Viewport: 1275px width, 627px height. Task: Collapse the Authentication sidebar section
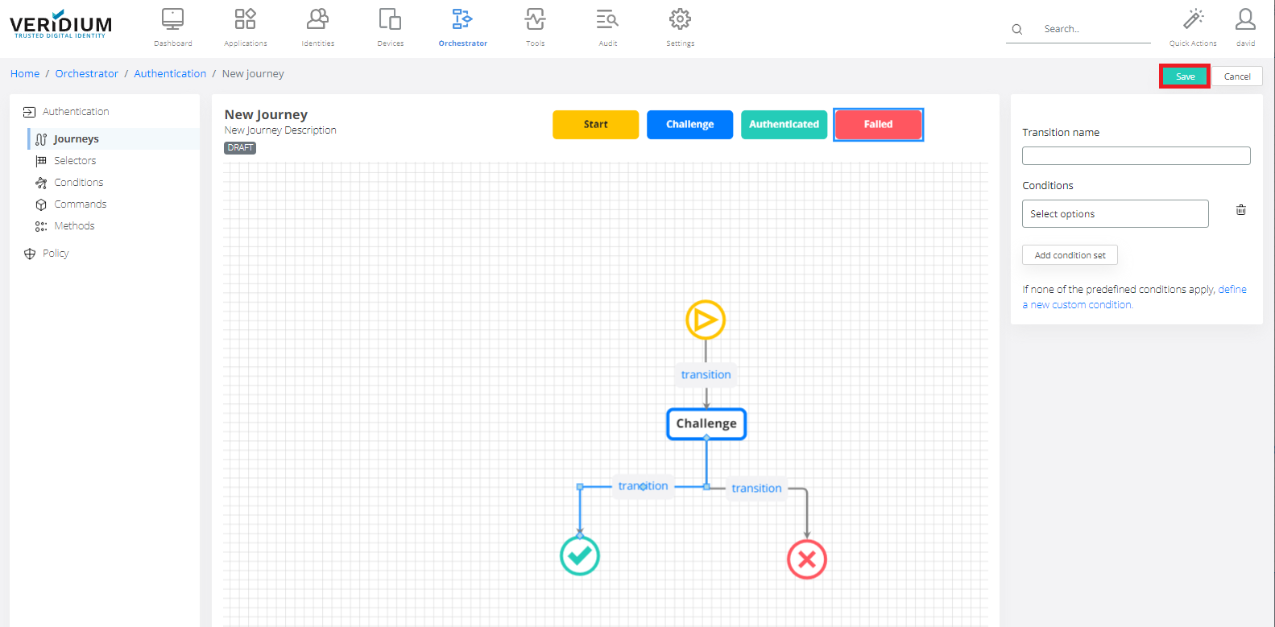(76, 112)
